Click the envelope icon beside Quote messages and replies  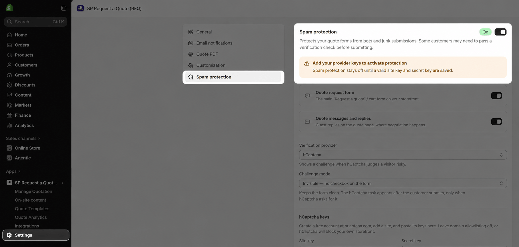[307, 122]
